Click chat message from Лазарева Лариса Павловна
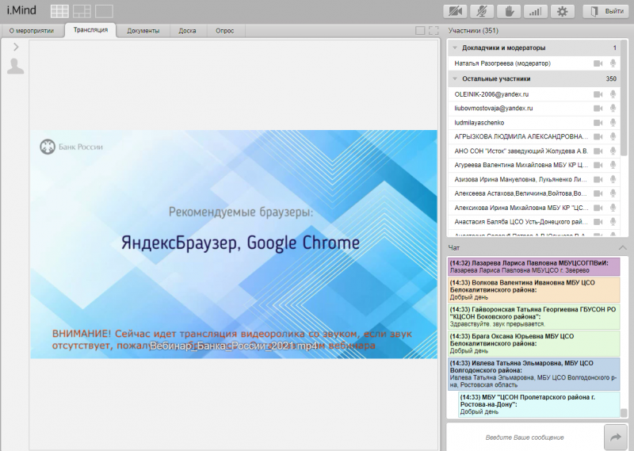The image size is (634, 451). coord(533,266)
